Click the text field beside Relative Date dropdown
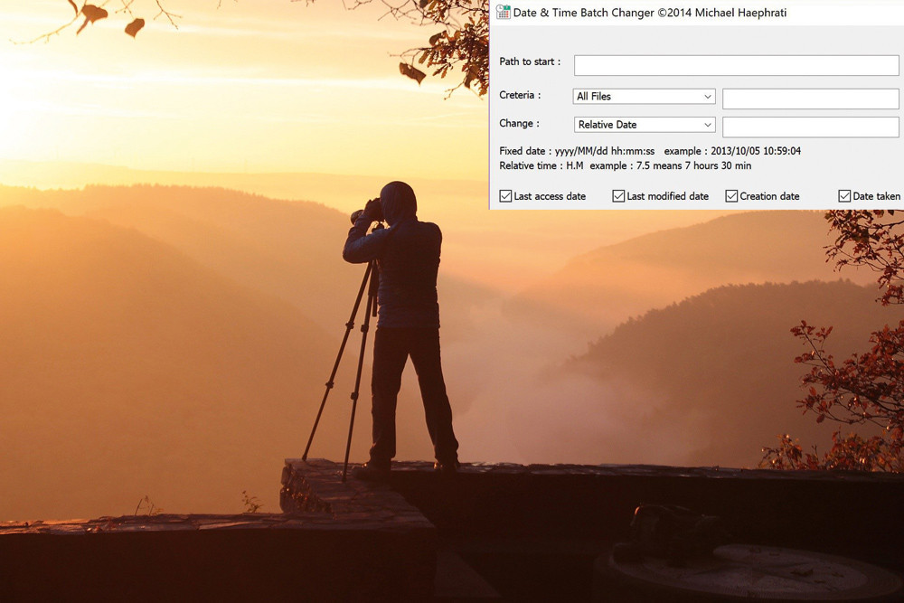Image resolution: width=904 pixels, height=603 pixels. coord(810,127)
